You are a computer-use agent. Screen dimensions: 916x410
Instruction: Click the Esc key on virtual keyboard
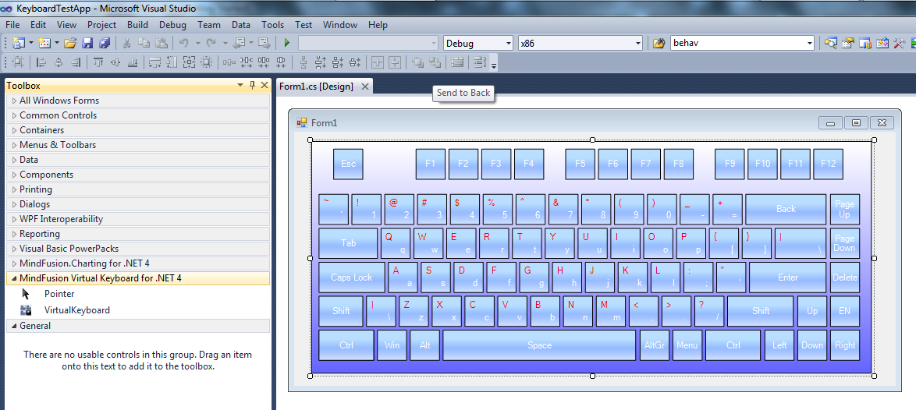tap(348, 164)
